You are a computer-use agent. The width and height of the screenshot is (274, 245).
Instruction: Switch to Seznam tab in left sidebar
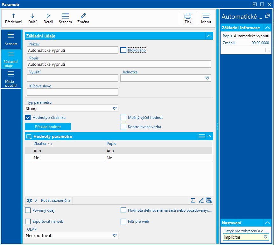[x=11, y=39]
